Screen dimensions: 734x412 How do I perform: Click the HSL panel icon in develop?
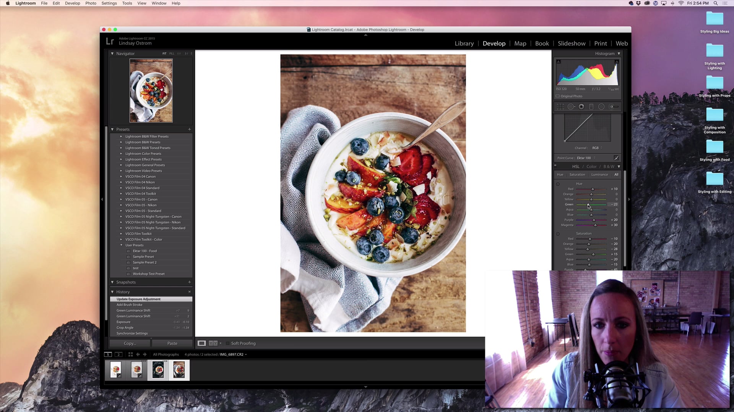point(575,166)
